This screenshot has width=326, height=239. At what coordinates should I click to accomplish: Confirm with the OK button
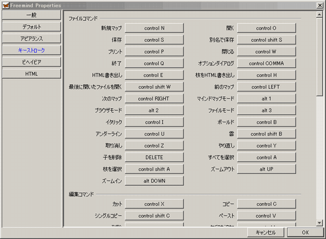[305, 232]
